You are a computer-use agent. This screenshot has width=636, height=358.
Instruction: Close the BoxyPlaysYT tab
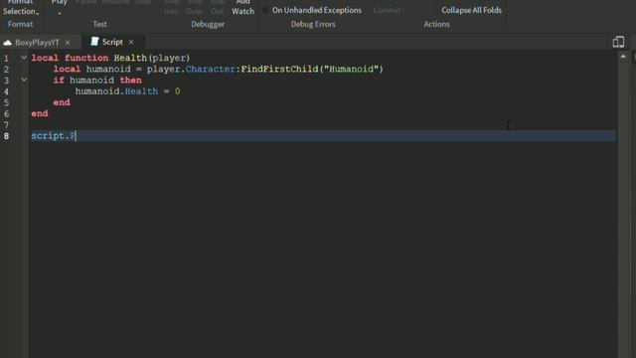68,42
